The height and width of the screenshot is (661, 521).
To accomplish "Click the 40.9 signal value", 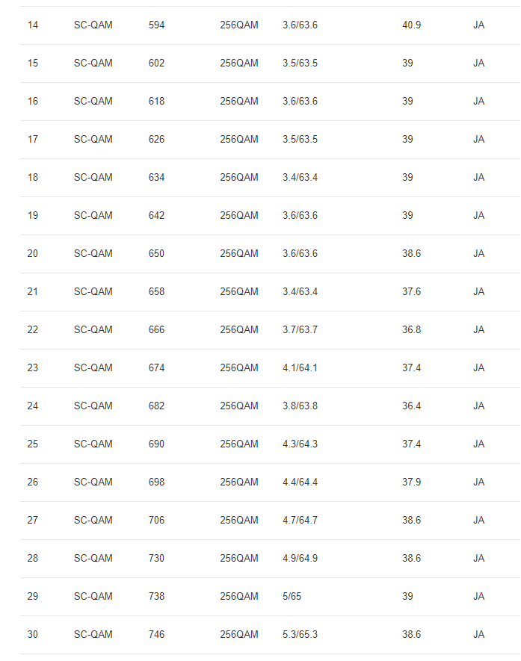I will (411, 25).
